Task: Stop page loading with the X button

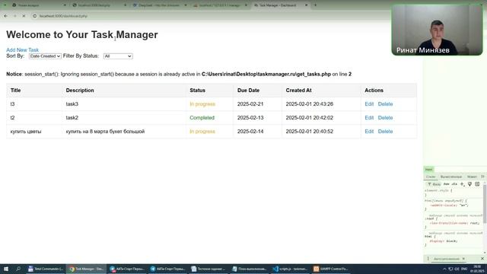Action: click(24, 16)
